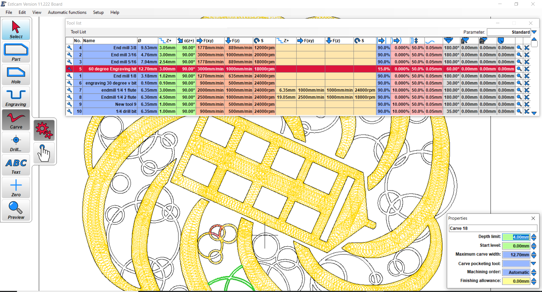The width and height of the screenshot is (542, 292).
Task: Click 12000rpm cell for End mill 3/8
Action: click(264, 48)
